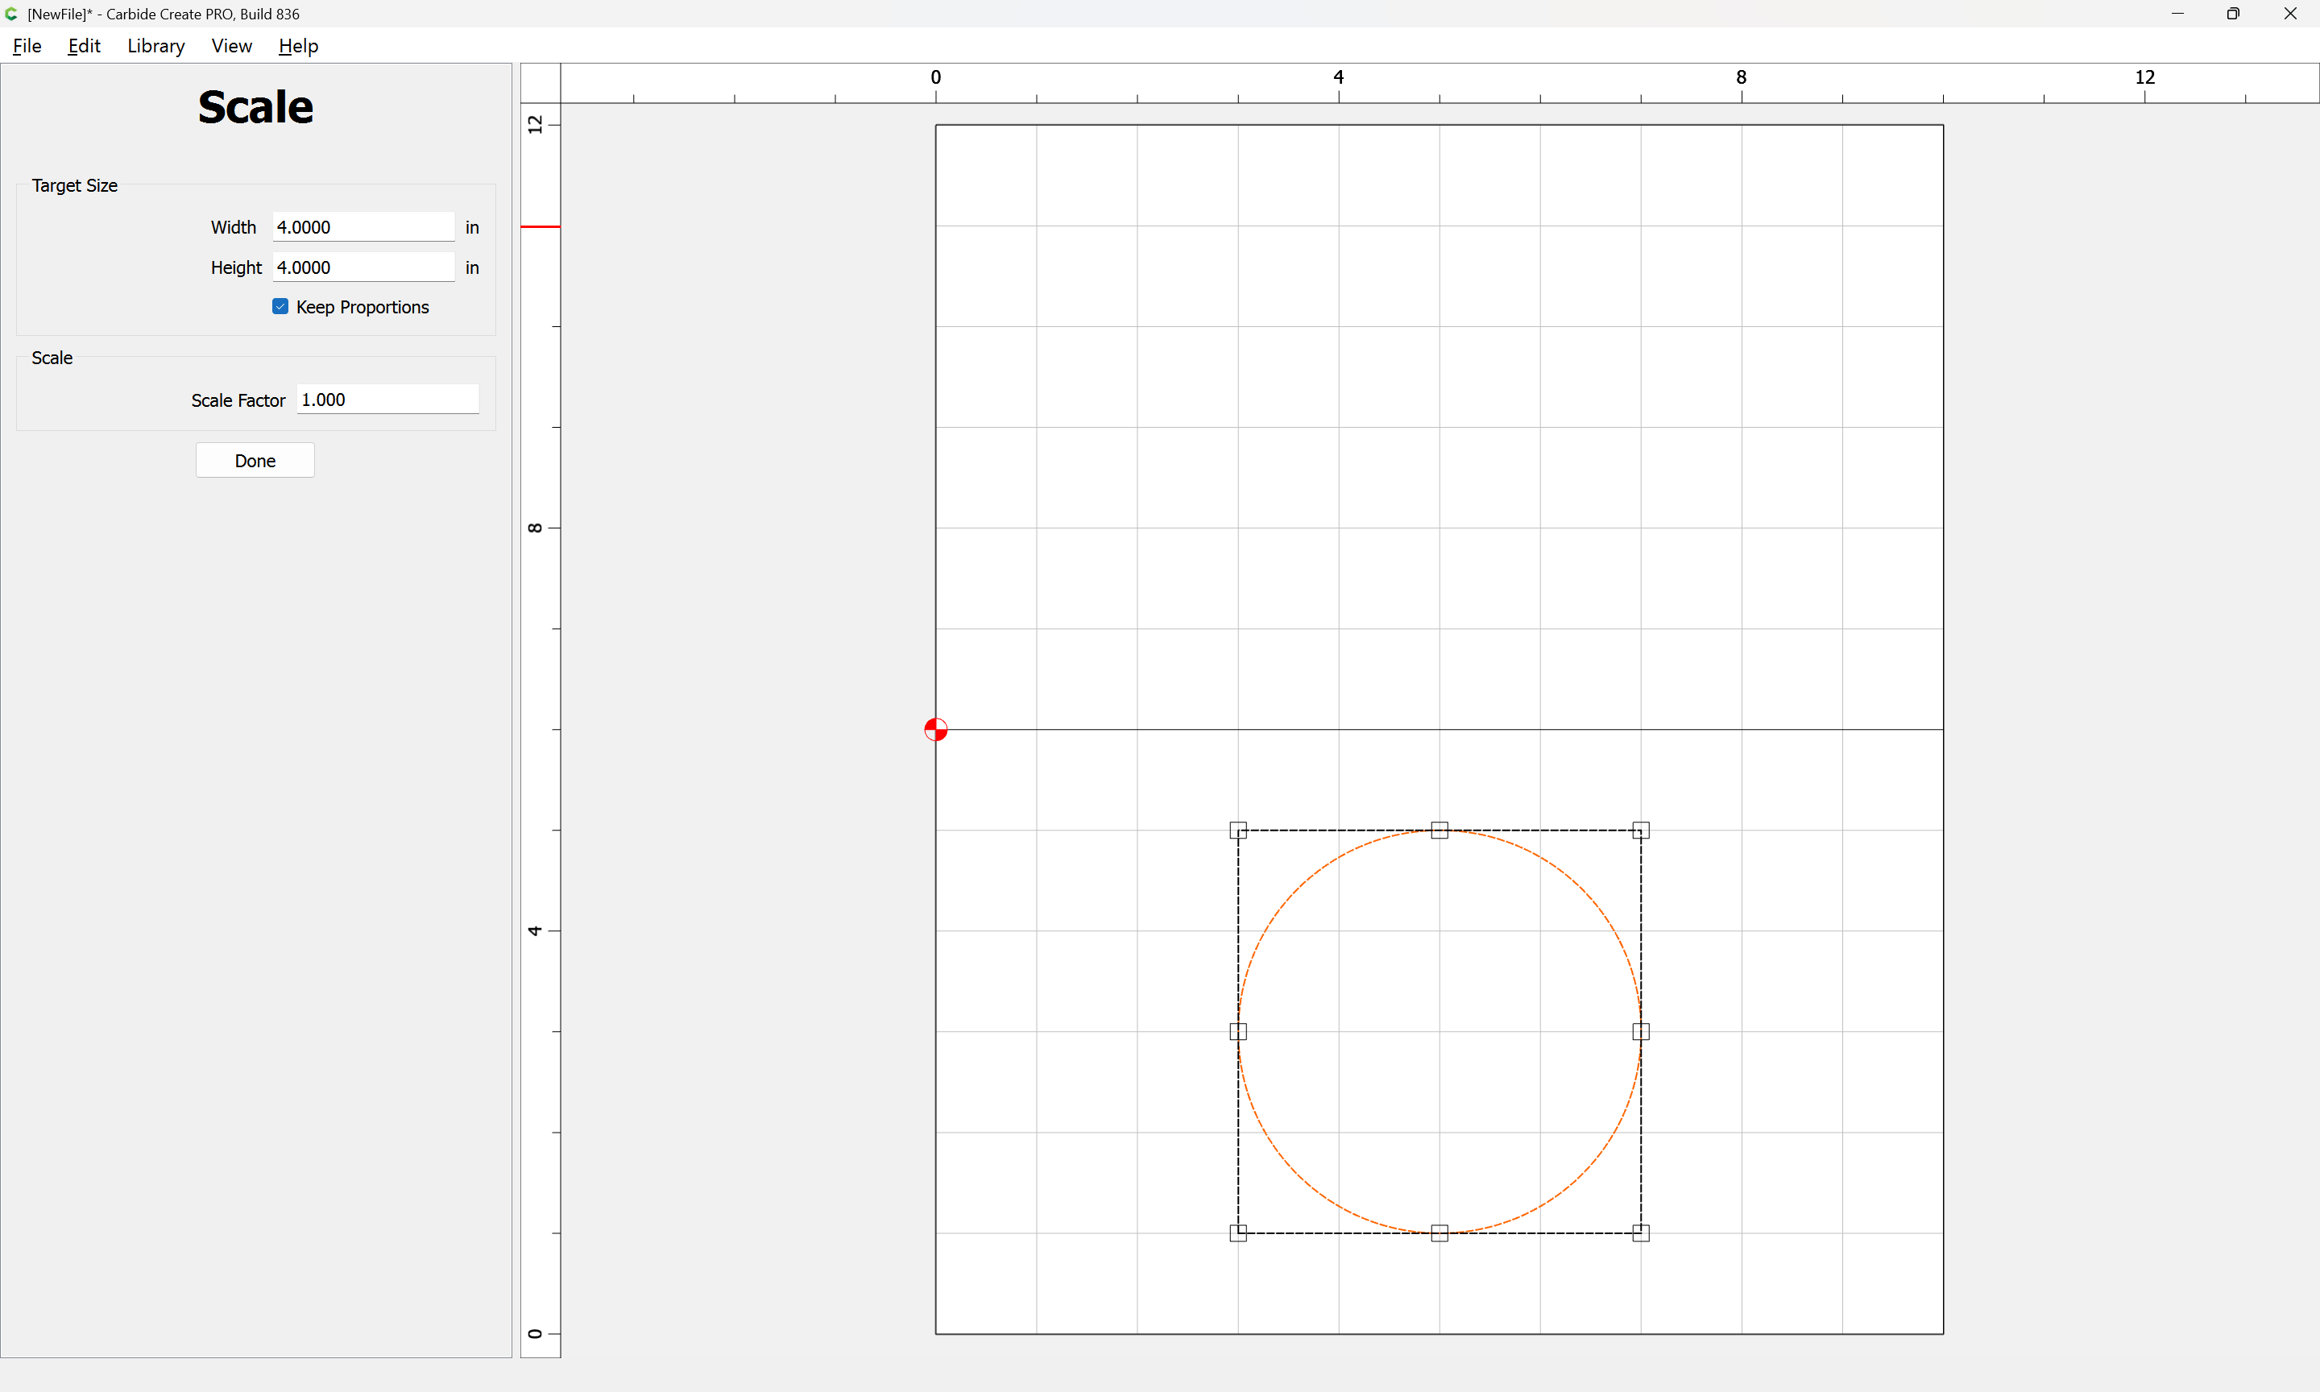Click the left-middle selection handle
Image resolution: width=2320 pixels, height=1392 pixels.
(1238, 1032)
